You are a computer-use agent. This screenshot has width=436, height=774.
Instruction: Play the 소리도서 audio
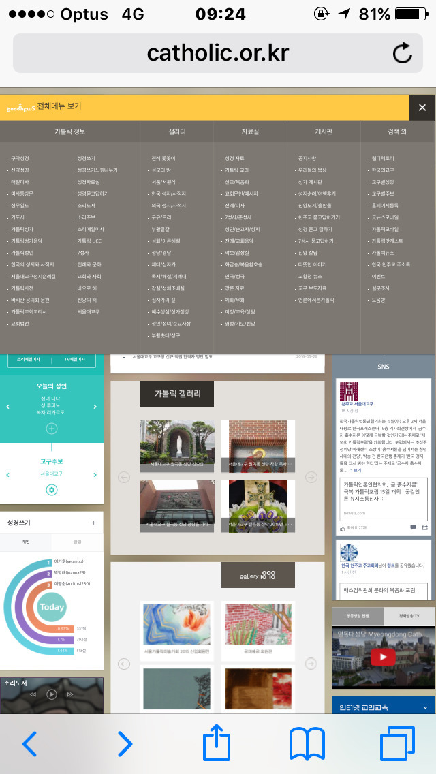click(52, 694)
